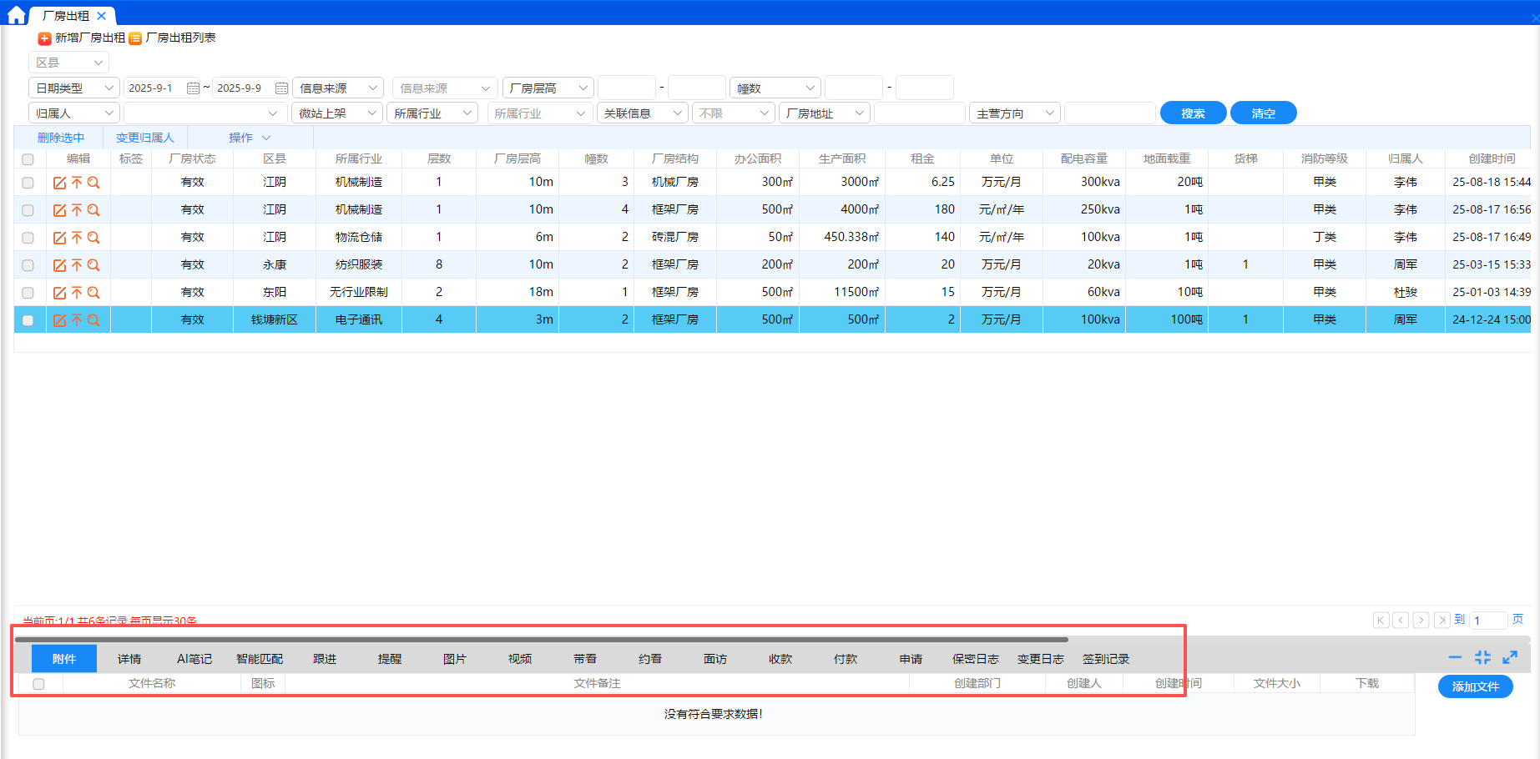Click pin-to-top arrow icon in second row
This screenshot has height=759, width=1540.
pyautogui.click(x=77, y=210)
